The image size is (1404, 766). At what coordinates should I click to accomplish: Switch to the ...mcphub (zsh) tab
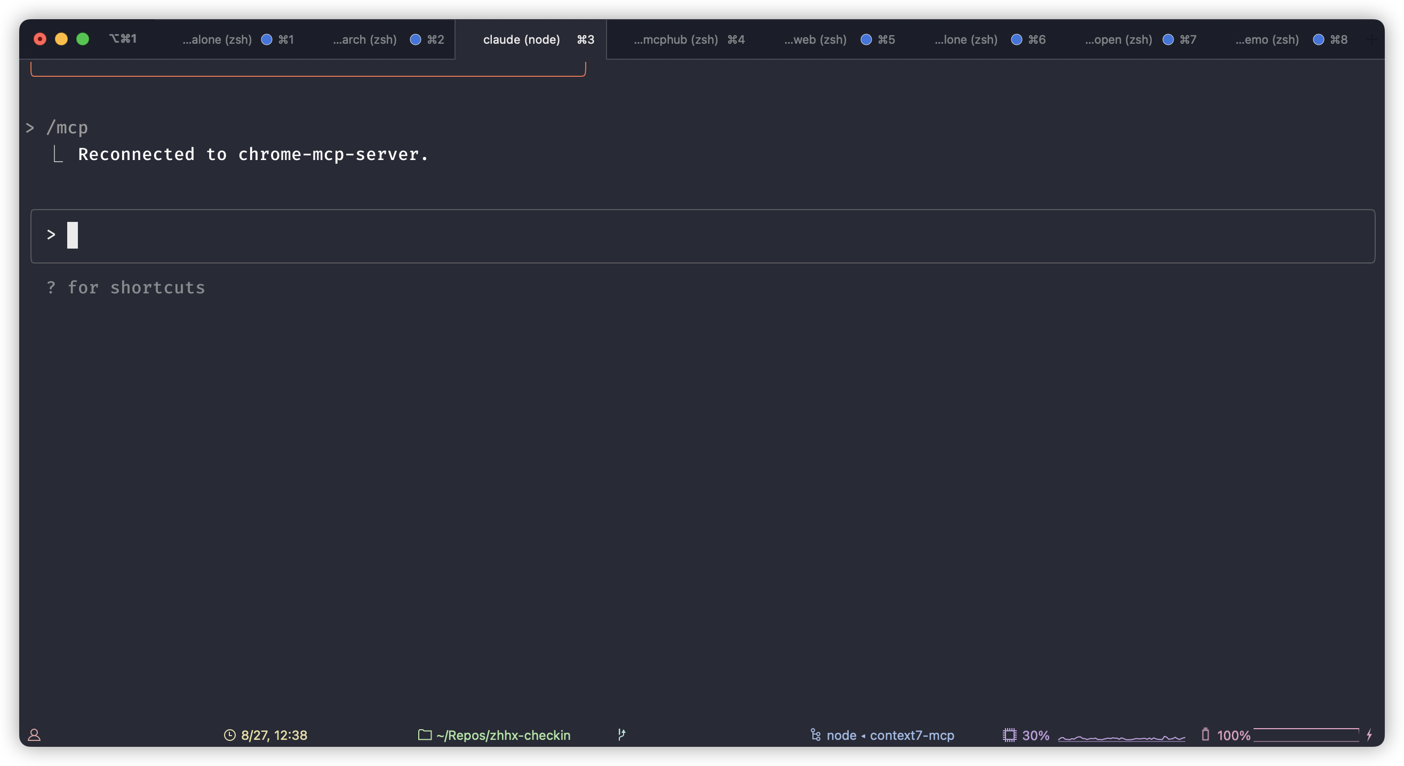point(677,39)
